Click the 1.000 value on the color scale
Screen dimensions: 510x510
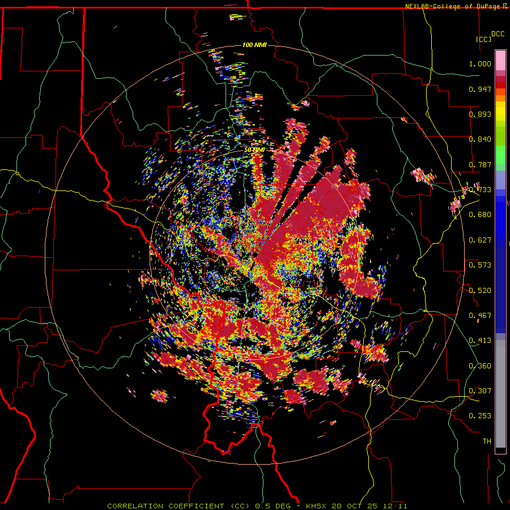tap(480, 63)
